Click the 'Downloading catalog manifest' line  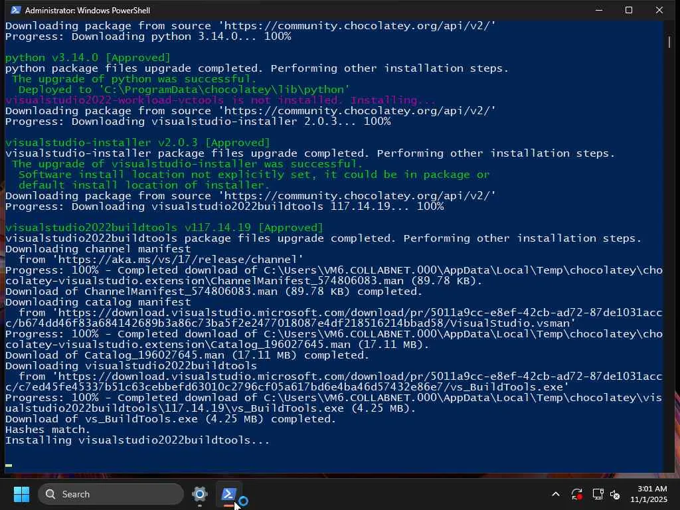(98, 302)
